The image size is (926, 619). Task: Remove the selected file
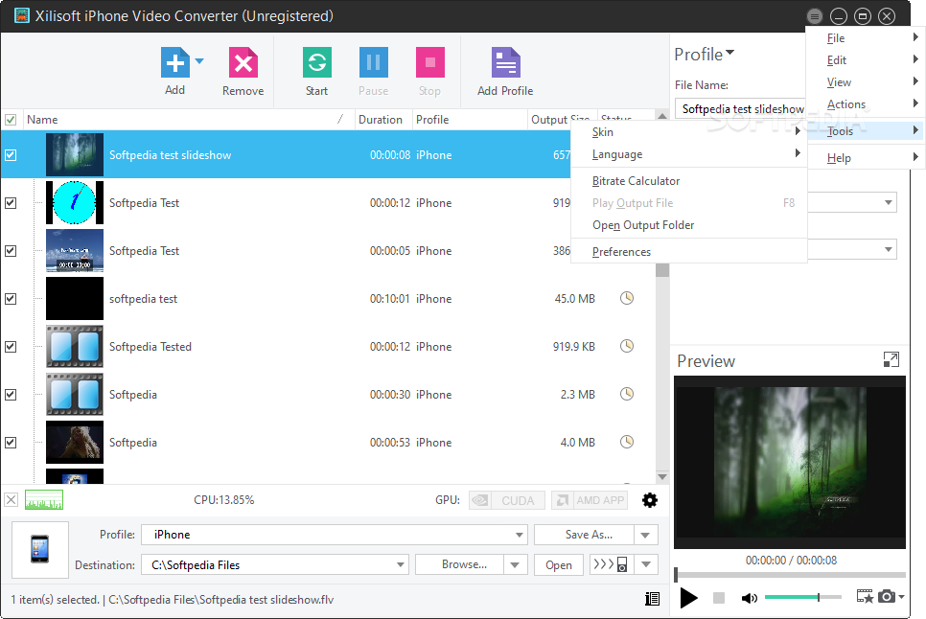[x=243, y=62]
